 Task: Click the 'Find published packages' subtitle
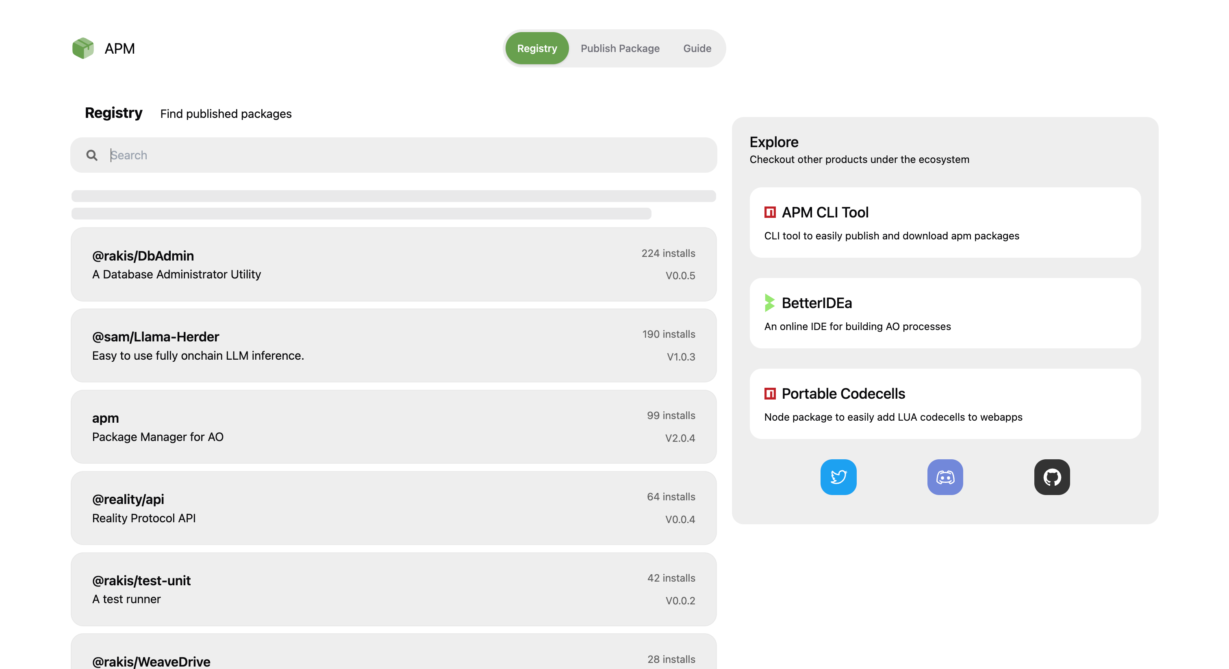[226, 113]
